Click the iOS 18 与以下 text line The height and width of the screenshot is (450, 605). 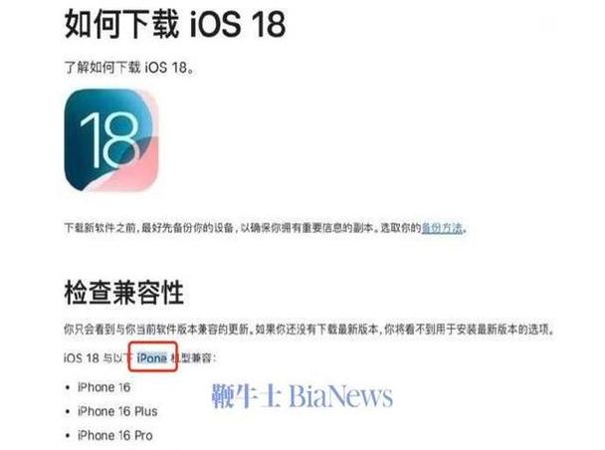[140, 358]
